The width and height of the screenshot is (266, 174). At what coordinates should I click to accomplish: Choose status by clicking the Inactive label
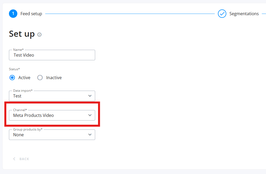pyautogui.click(x=54, y=78)
